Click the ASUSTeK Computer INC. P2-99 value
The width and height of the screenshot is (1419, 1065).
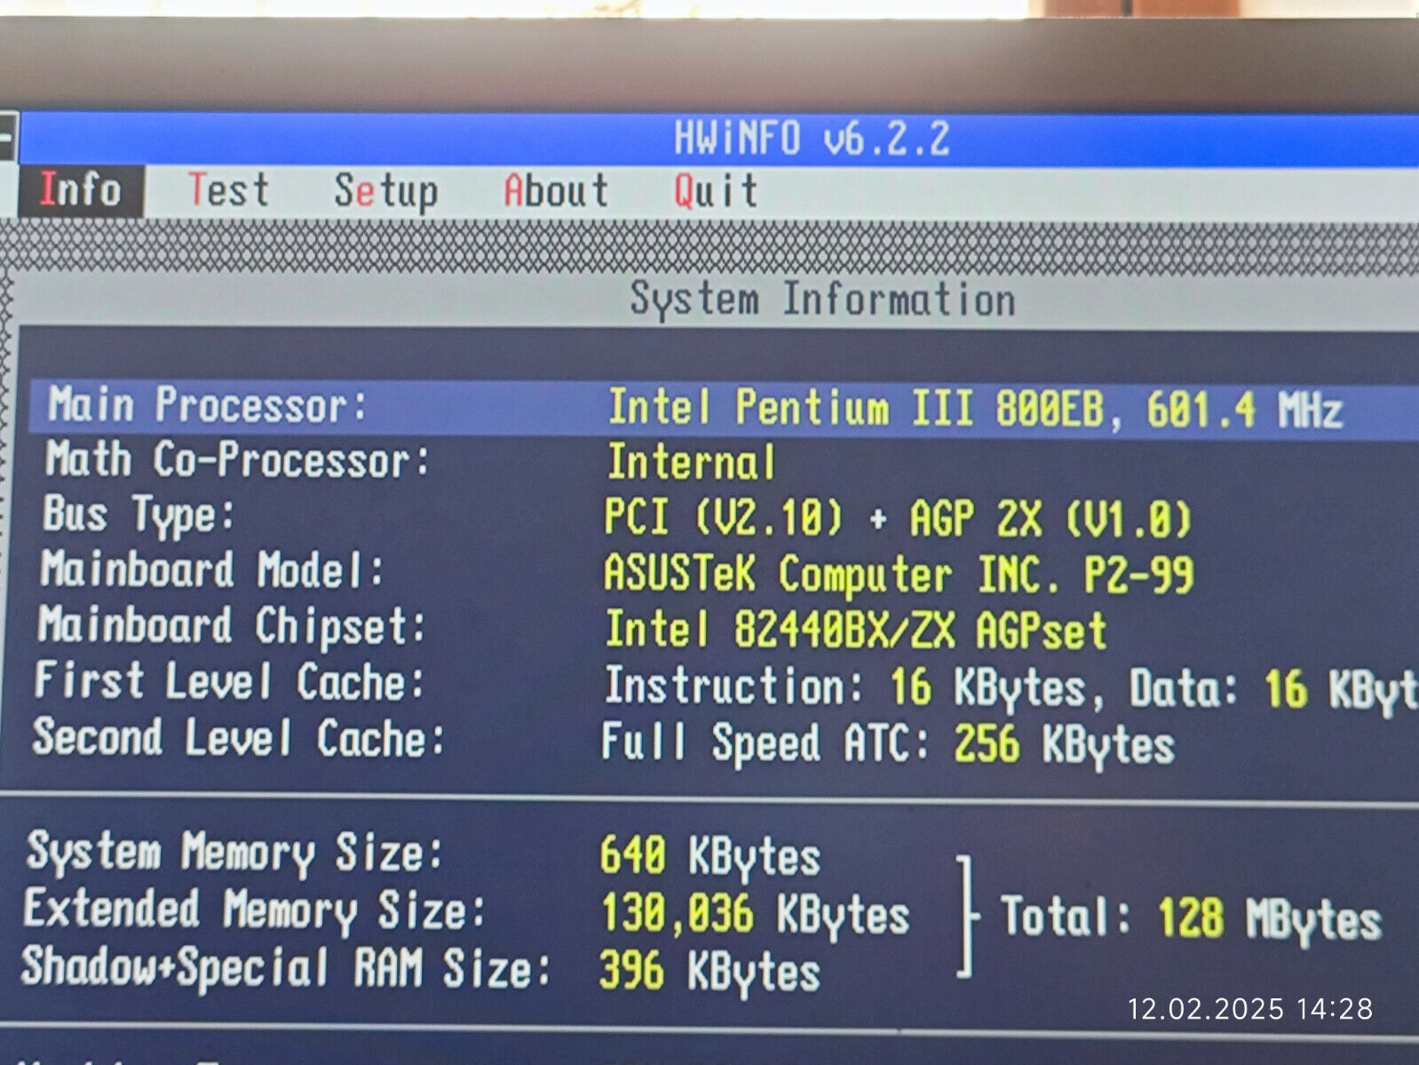pyautogui.click(x=899, y=574)
